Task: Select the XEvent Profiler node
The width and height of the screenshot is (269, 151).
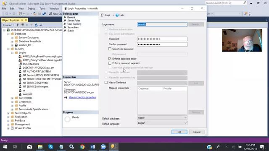Action: [23, 128]
